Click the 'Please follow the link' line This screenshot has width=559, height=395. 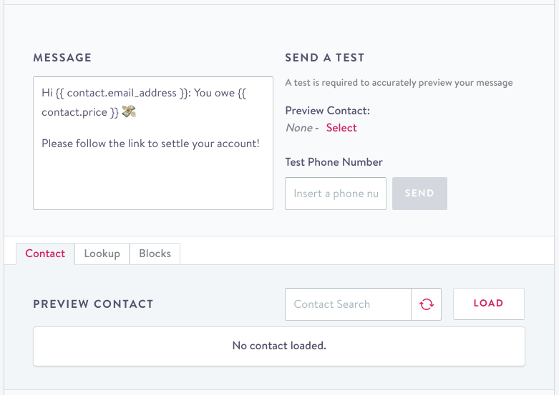tap(150, 144)
